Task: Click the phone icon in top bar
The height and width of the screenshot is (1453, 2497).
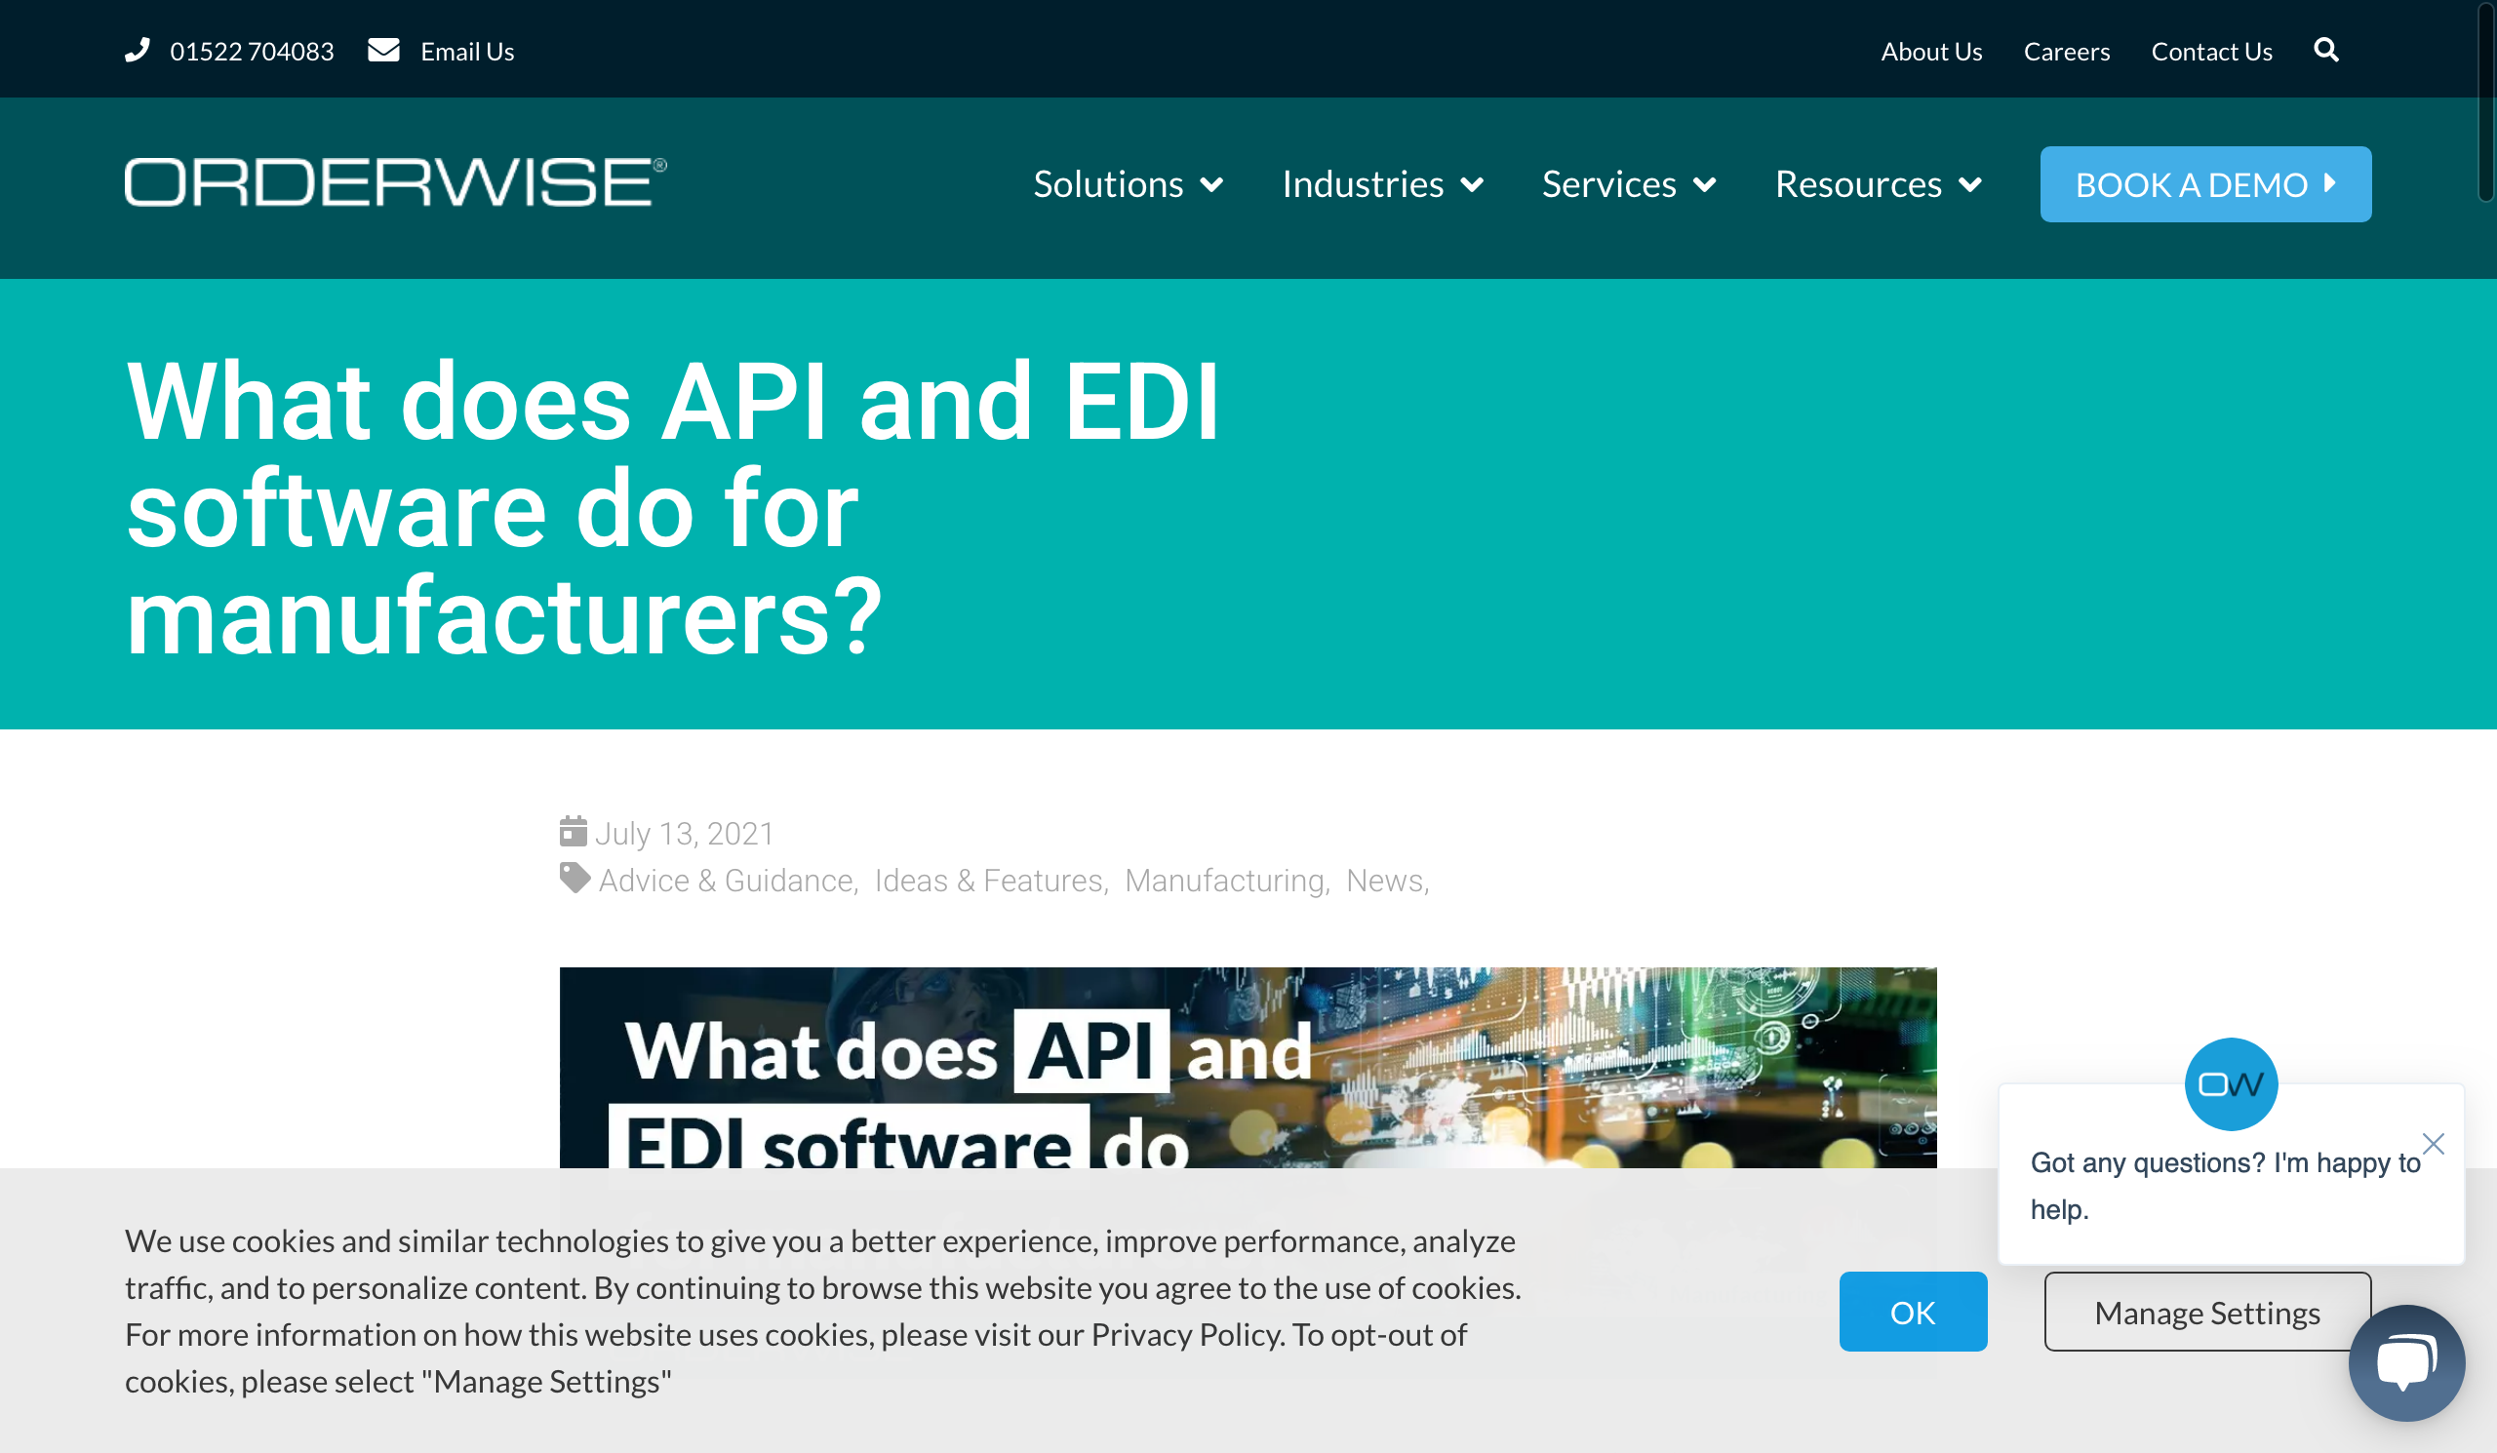Action: [138, 51]
